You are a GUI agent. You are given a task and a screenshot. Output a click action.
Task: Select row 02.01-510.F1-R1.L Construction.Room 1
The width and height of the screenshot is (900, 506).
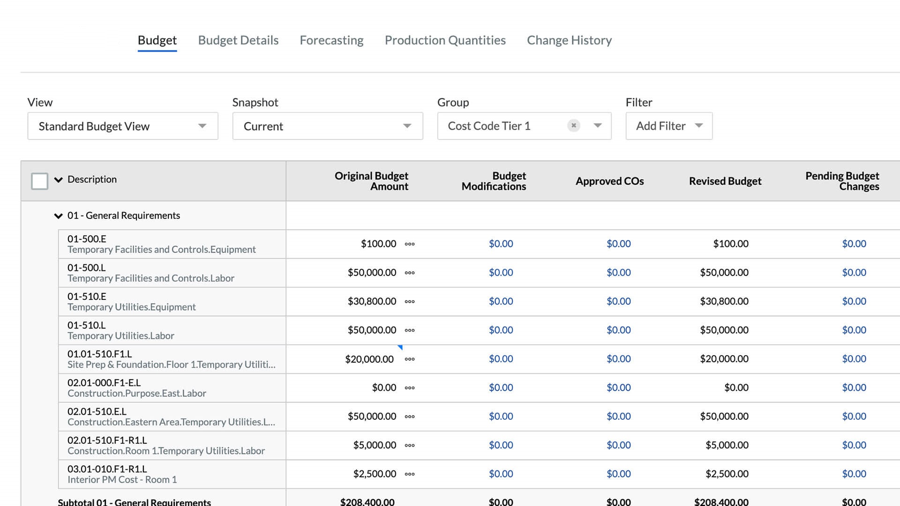[172, 446]
